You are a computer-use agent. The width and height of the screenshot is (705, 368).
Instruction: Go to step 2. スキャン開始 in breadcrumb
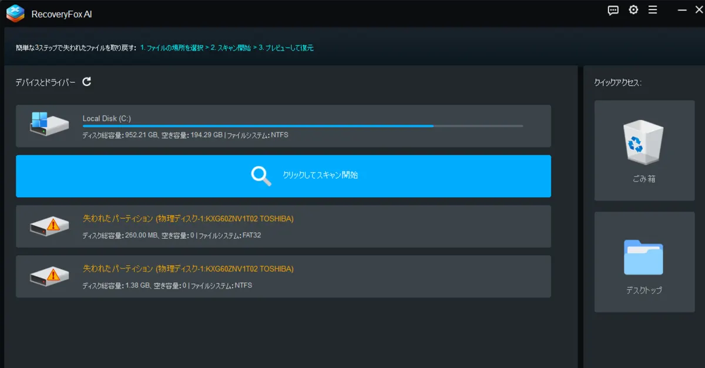point(231,48)
